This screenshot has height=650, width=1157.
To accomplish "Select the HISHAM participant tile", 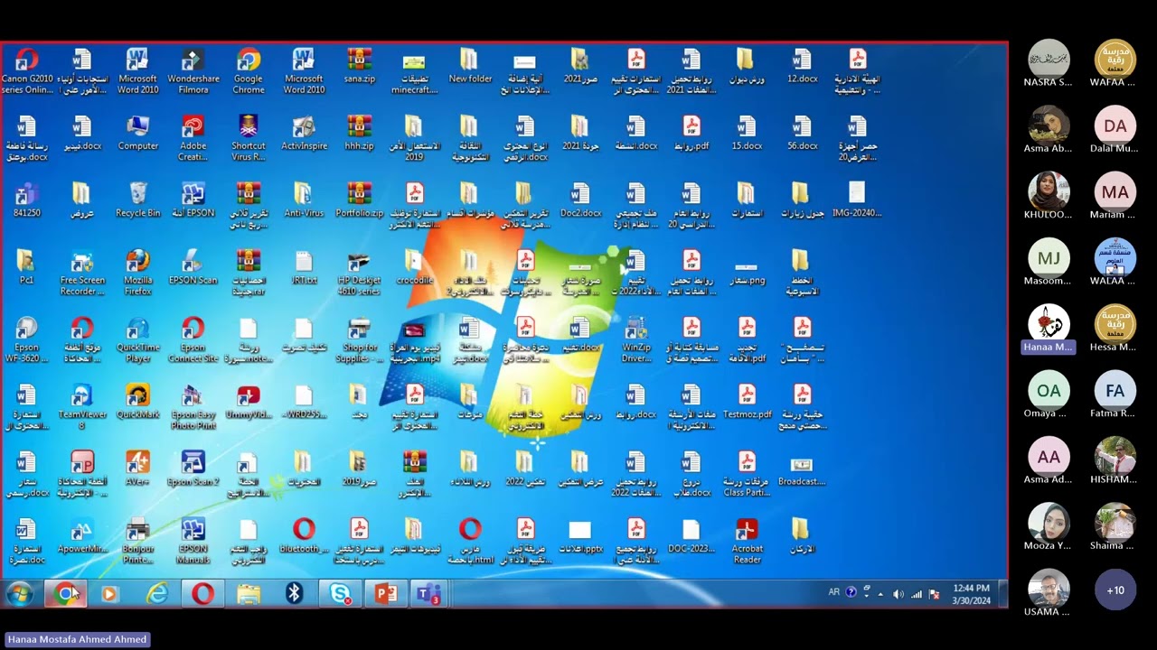I will pos(1115,460).
